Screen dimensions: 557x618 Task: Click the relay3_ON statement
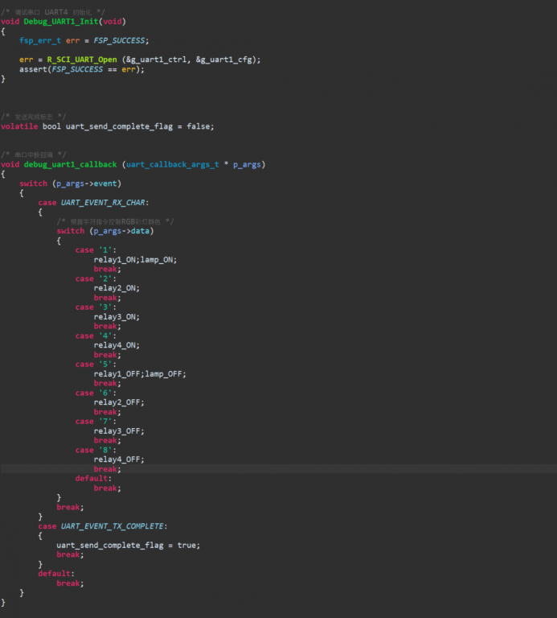pyautogui.click(x=117, y=316)
